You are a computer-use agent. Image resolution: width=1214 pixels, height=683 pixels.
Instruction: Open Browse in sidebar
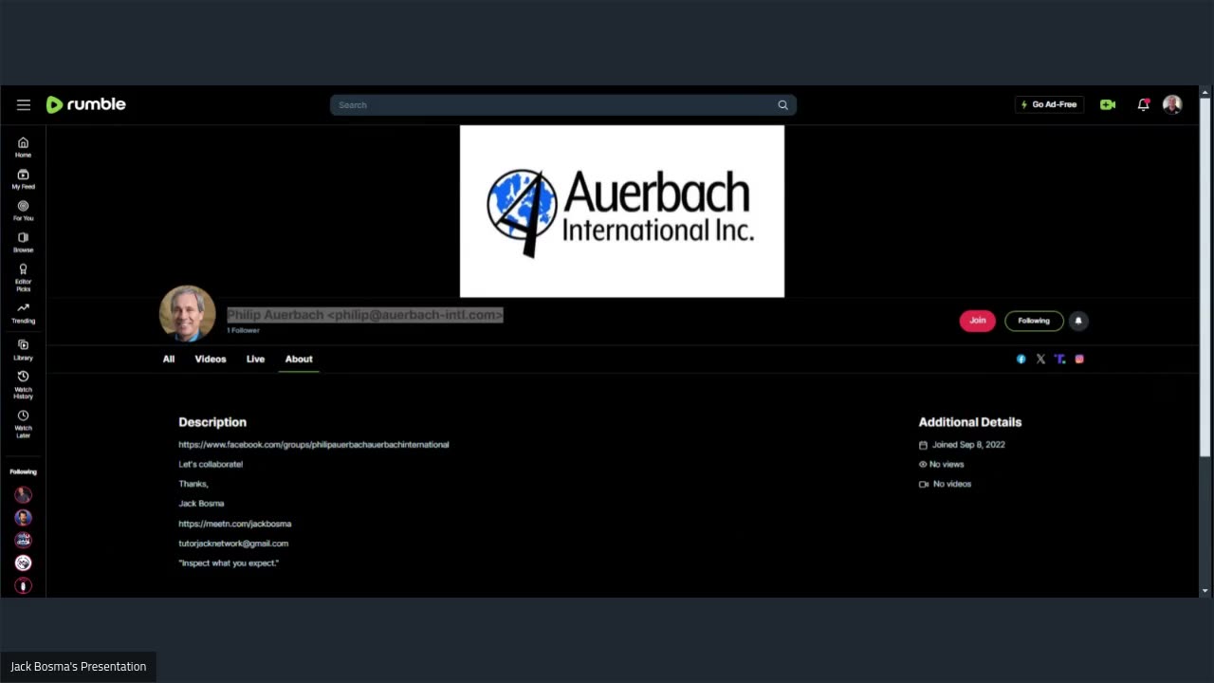pos(23,243)
